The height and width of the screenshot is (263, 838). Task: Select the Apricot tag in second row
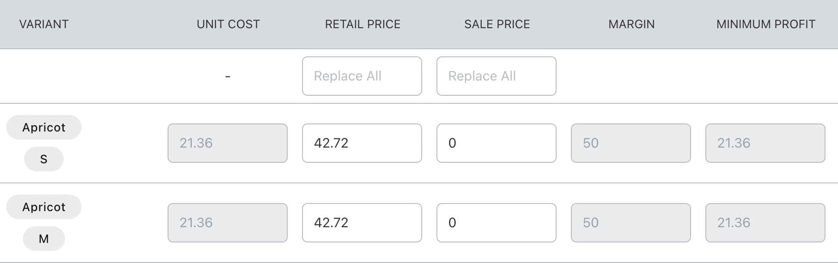coord(44,207)
